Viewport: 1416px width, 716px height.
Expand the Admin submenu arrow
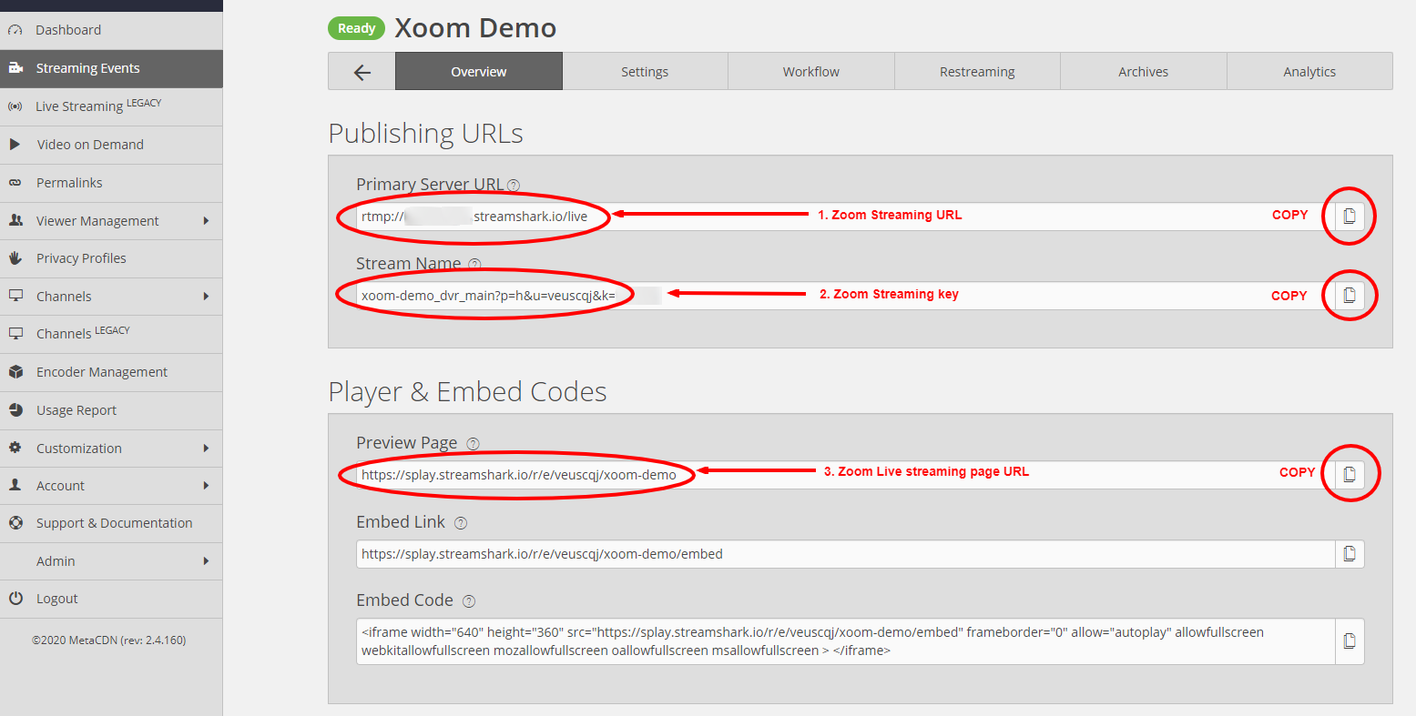point(206,561)
